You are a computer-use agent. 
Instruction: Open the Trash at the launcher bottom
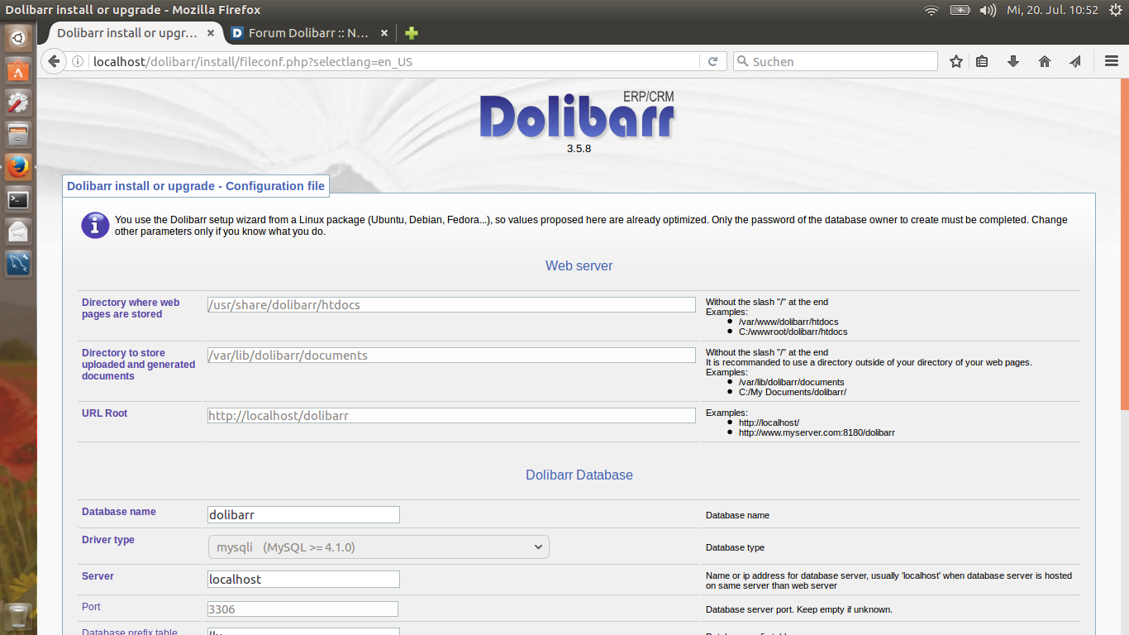point(18,616)
